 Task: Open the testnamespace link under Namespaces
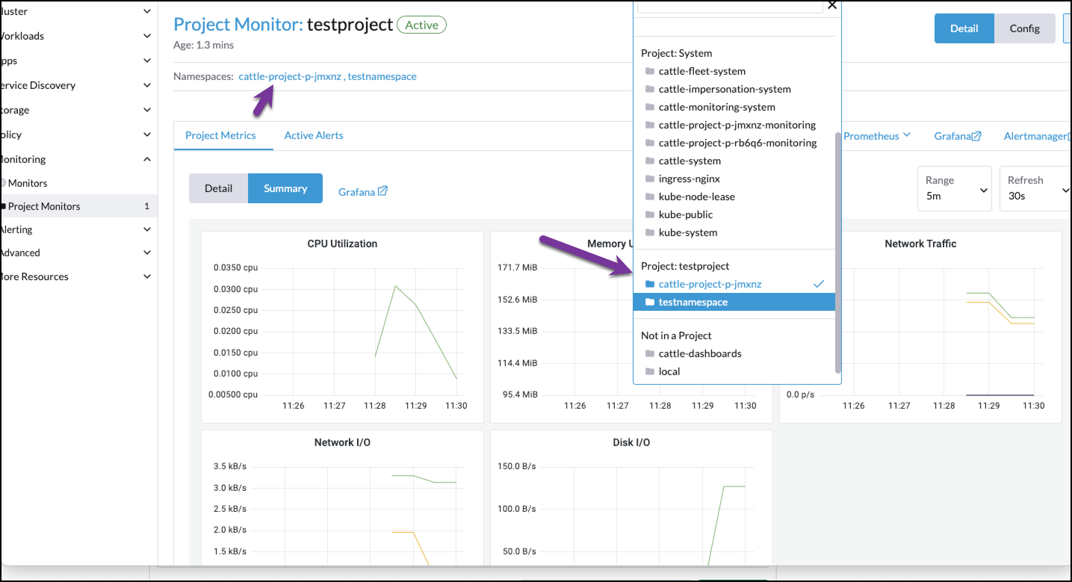tap(382, 76)
